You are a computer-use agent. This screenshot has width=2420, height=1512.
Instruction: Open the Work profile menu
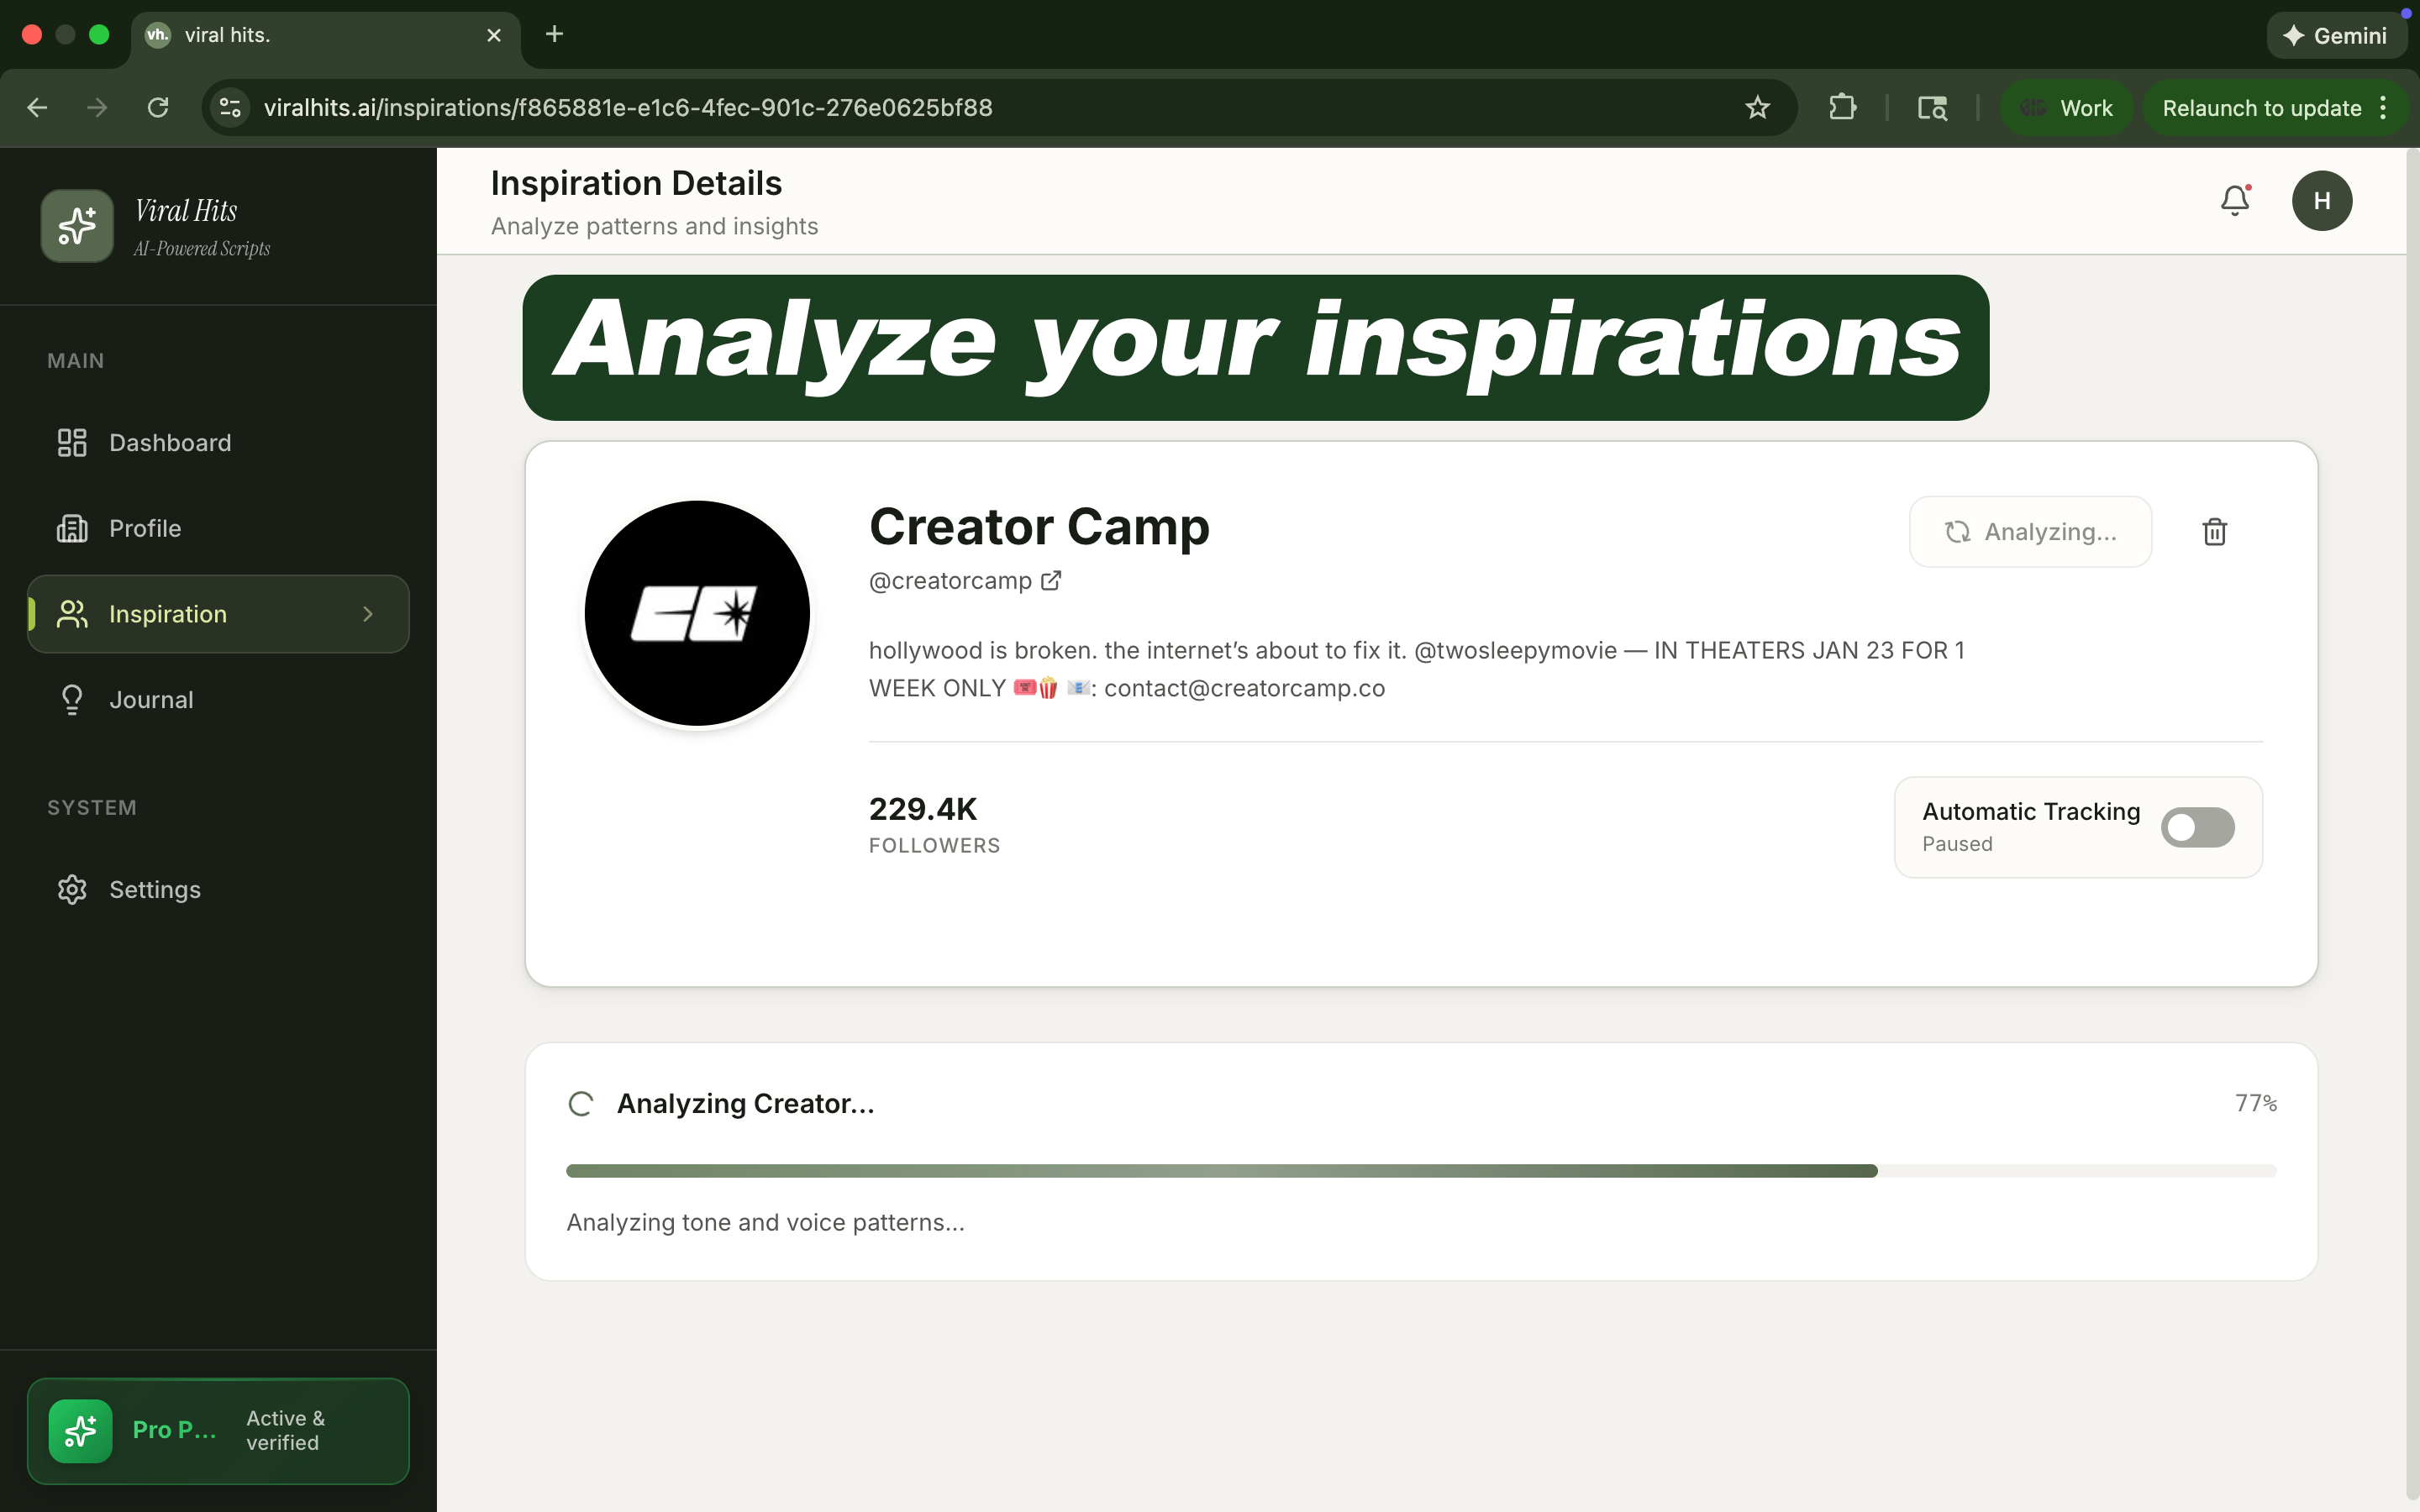[x=2066, y=107]
